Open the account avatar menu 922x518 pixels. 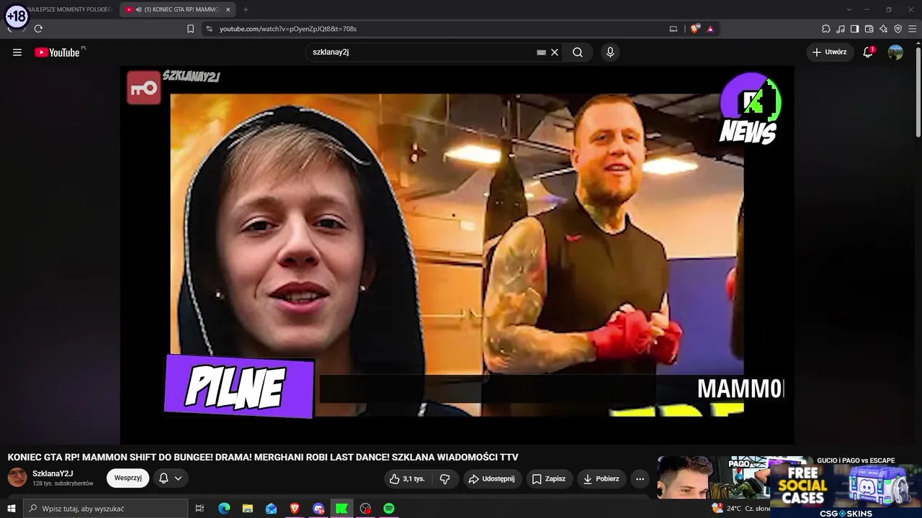tap(895, 53)
